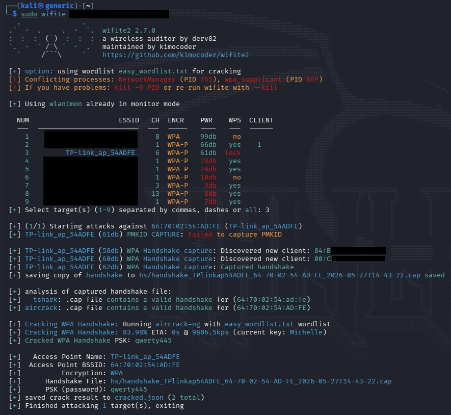Viewport: 451px width, 415px height.
Task: Click 'a wireless auditor by derv82' line
Action: coord(159,39)
